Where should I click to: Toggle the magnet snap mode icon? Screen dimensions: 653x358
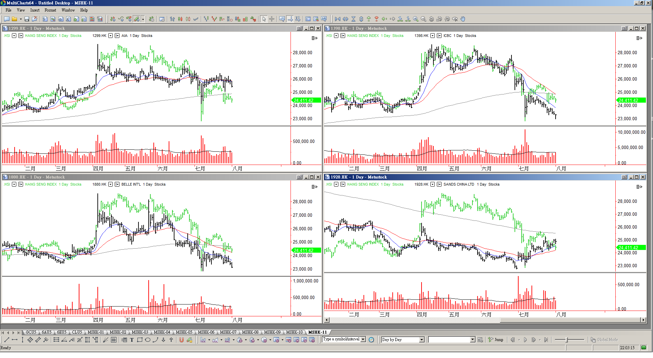click(x=181, y=340)
